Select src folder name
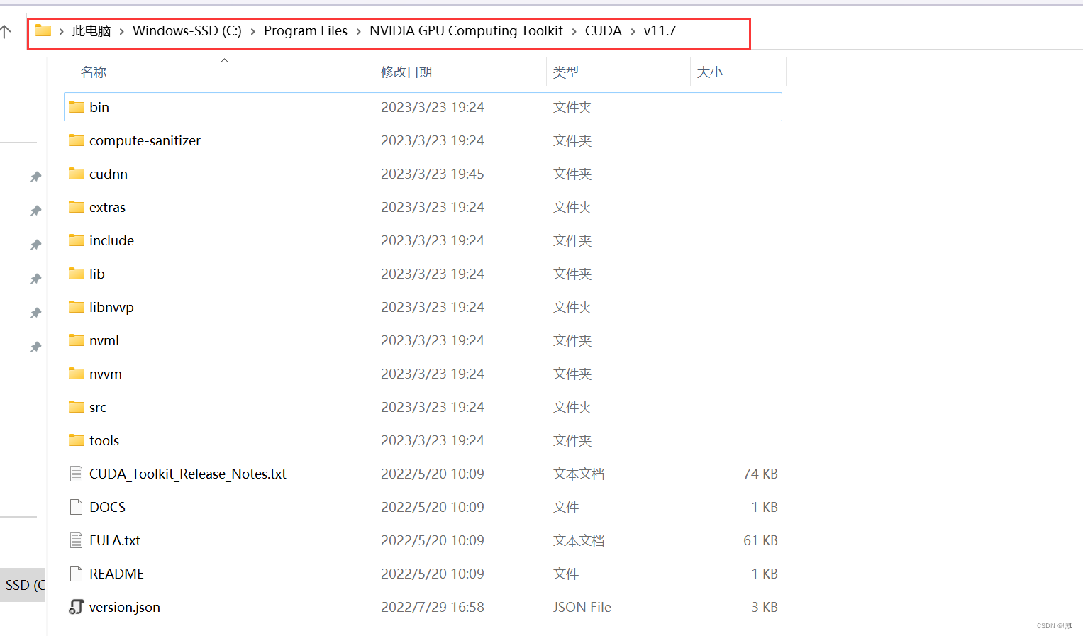This screenshot has width=1083, height=636. click(x=98, y=407)
